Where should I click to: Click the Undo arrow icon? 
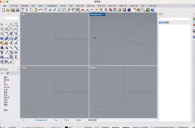click(x=41, y=10)
